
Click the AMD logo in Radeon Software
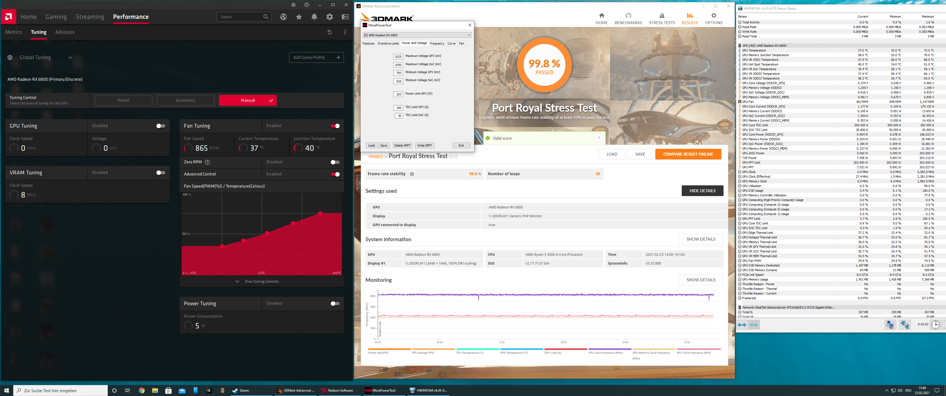[8, 16]
